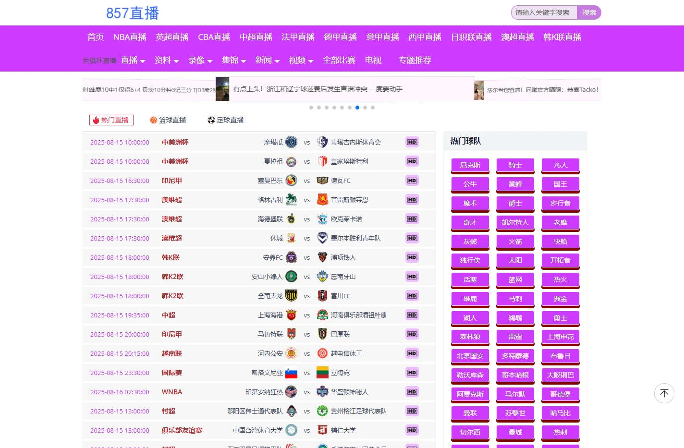684x448 pixels.
Task: Click the 安养FC team logo
Action: 291,257
